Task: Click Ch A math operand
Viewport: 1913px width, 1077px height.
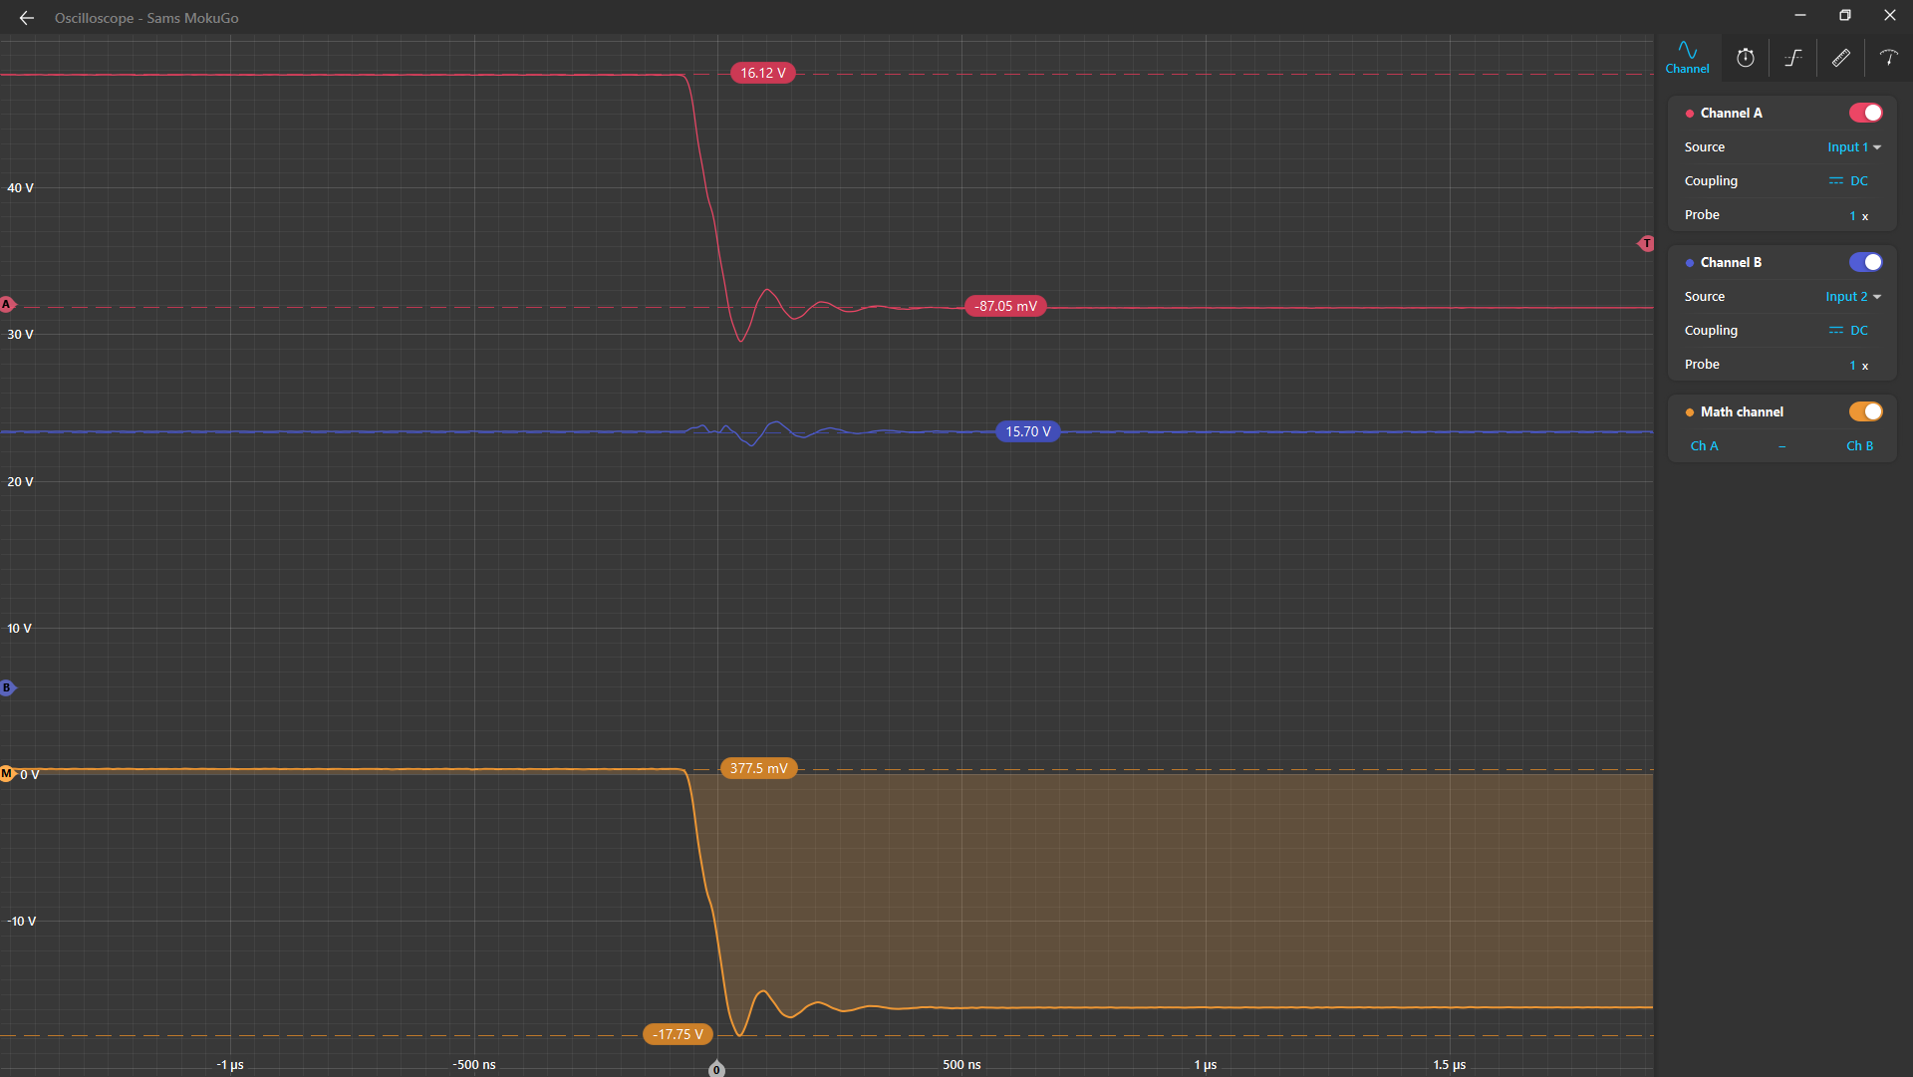Action: coord(1704,446)
